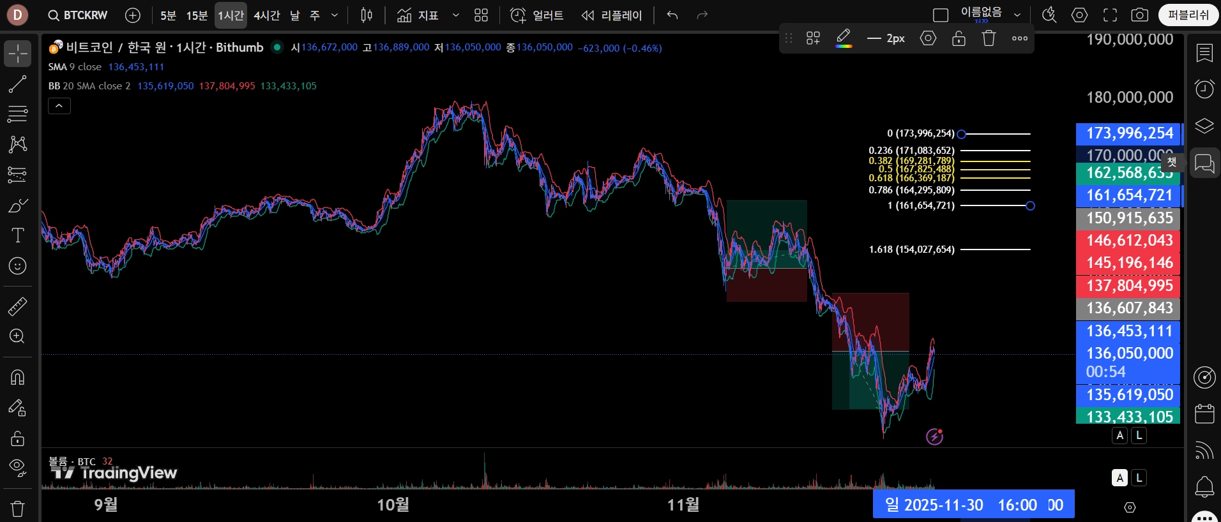Expand the indicator templates chevron next to 지표
This screenshot has width=1221, height=522.
click(x=456, y=15)
